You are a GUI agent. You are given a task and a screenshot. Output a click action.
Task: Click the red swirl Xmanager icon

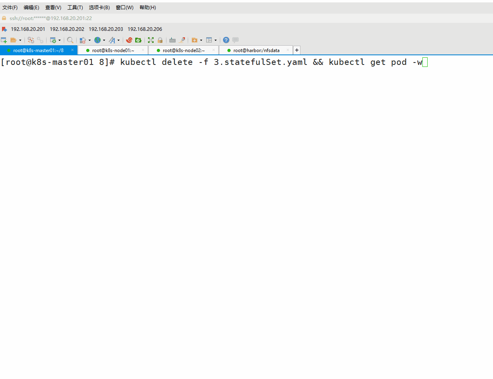[x=129, y=40]
